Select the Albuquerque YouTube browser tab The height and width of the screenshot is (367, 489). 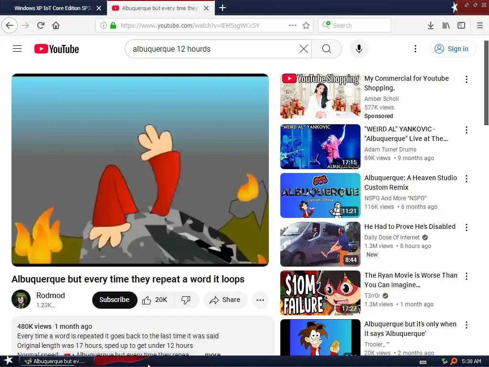pos(159,8)
